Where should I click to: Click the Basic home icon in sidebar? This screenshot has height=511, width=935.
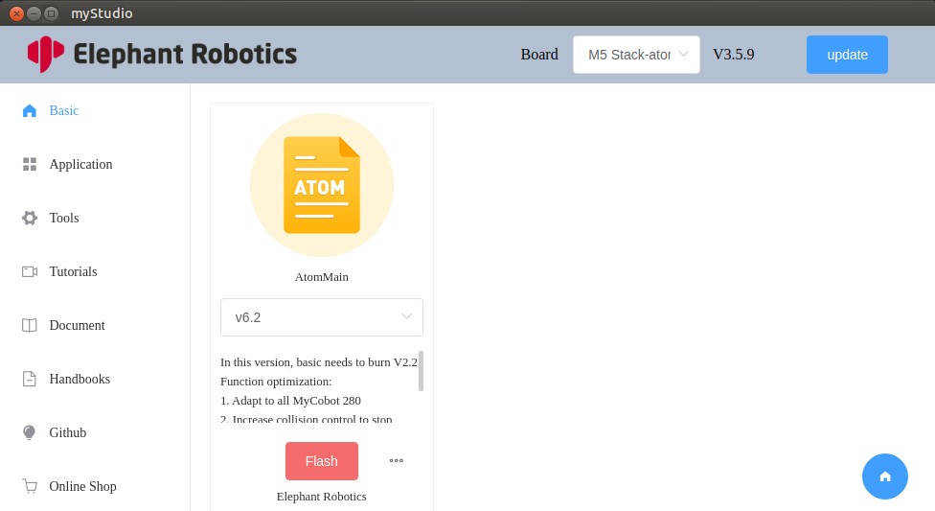point(30,110)
